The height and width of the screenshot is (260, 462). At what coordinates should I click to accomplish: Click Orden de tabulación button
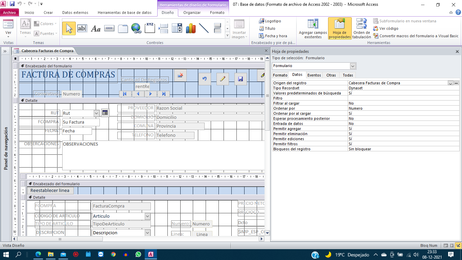click(362, 28)
